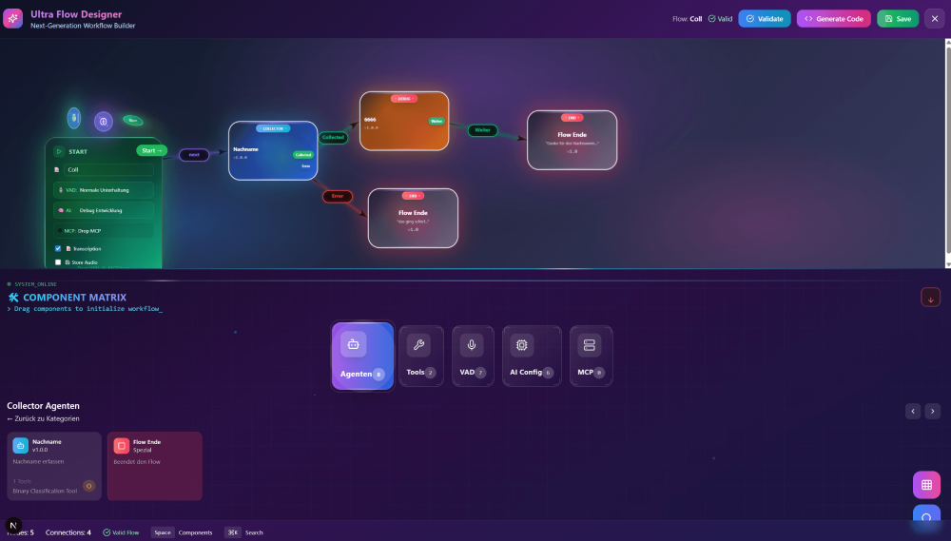Click Zurück zu Kategorien link
The height and width of the screenshot is (541, 951).
[x=44, y=418]
